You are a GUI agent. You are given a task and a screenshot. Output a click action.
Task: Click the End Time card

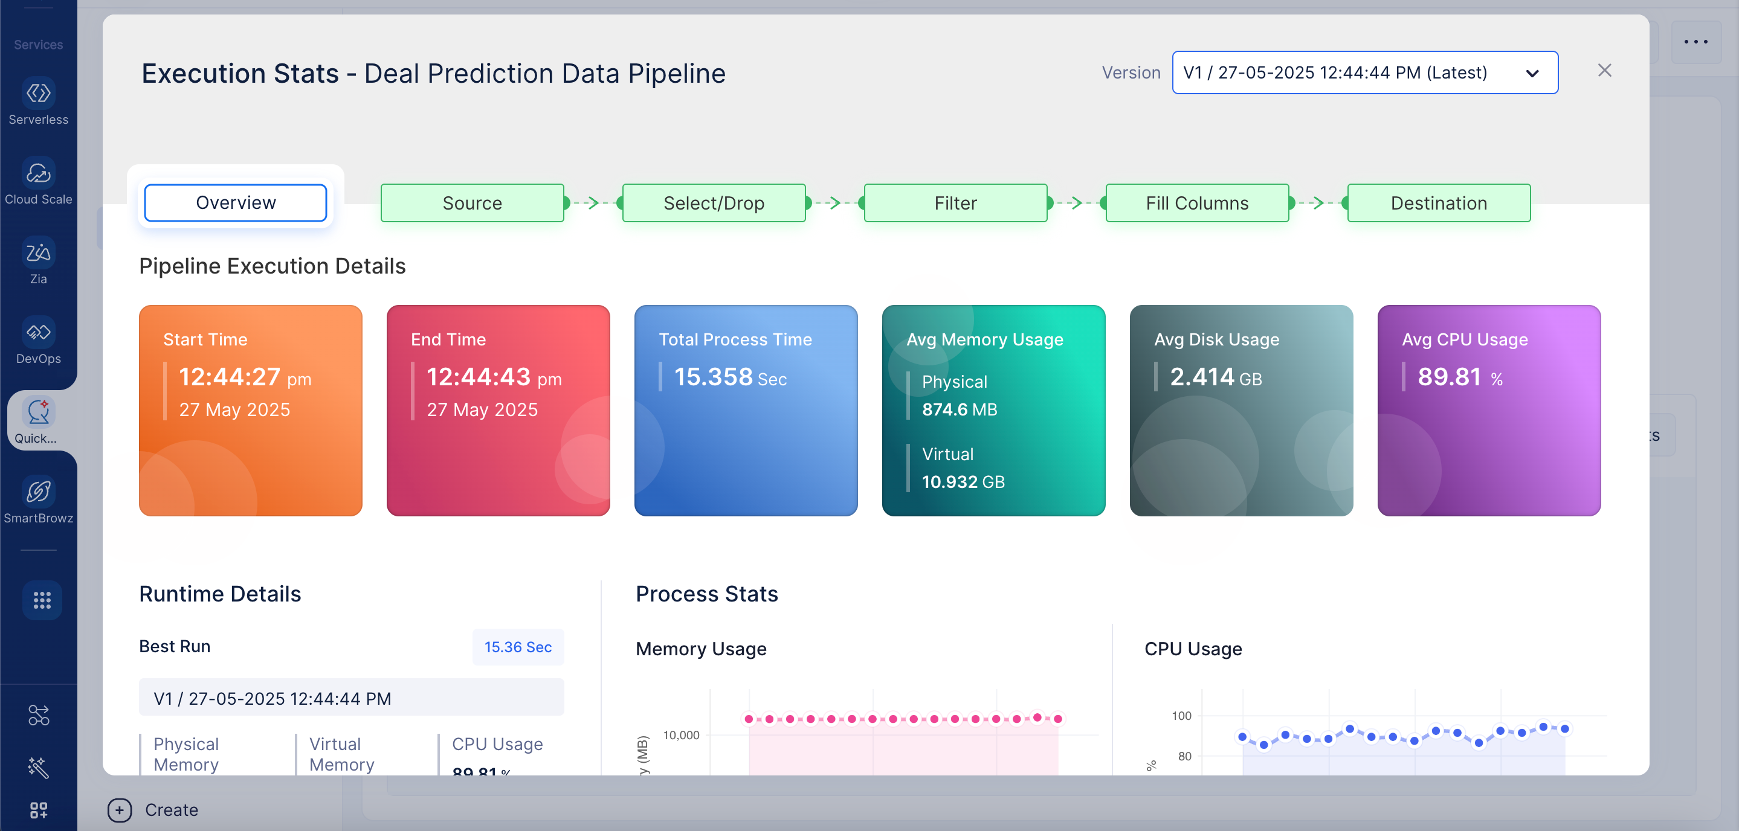tap(498, 410)
